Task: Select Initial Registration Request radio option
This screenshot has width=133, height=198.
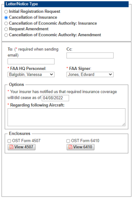Action: [x=6, y=12]
